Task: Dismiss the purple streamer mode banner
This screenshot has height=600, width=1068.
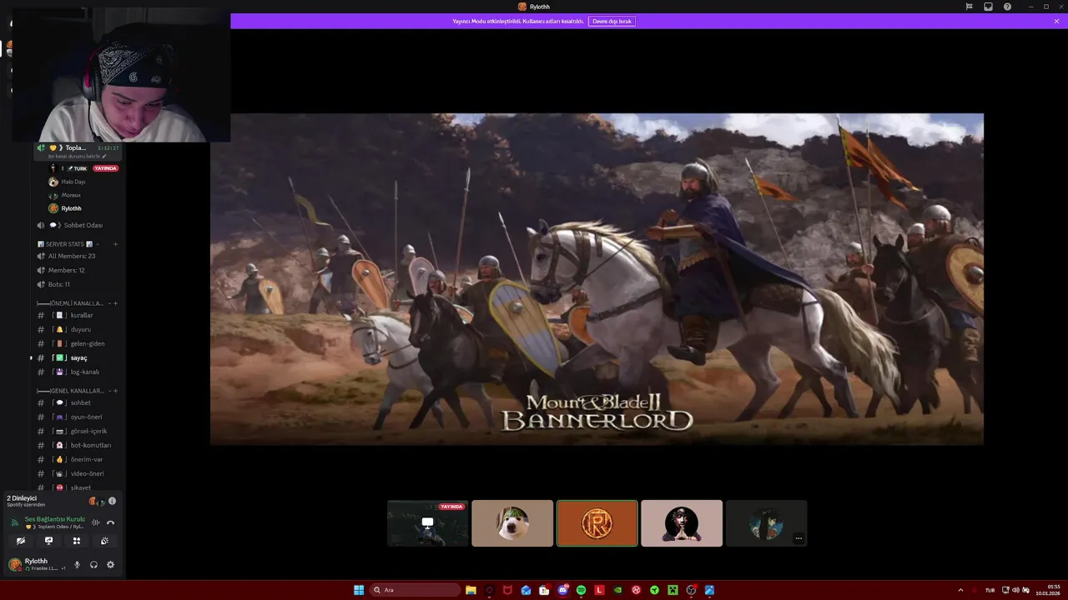Action: [1056, 21]
